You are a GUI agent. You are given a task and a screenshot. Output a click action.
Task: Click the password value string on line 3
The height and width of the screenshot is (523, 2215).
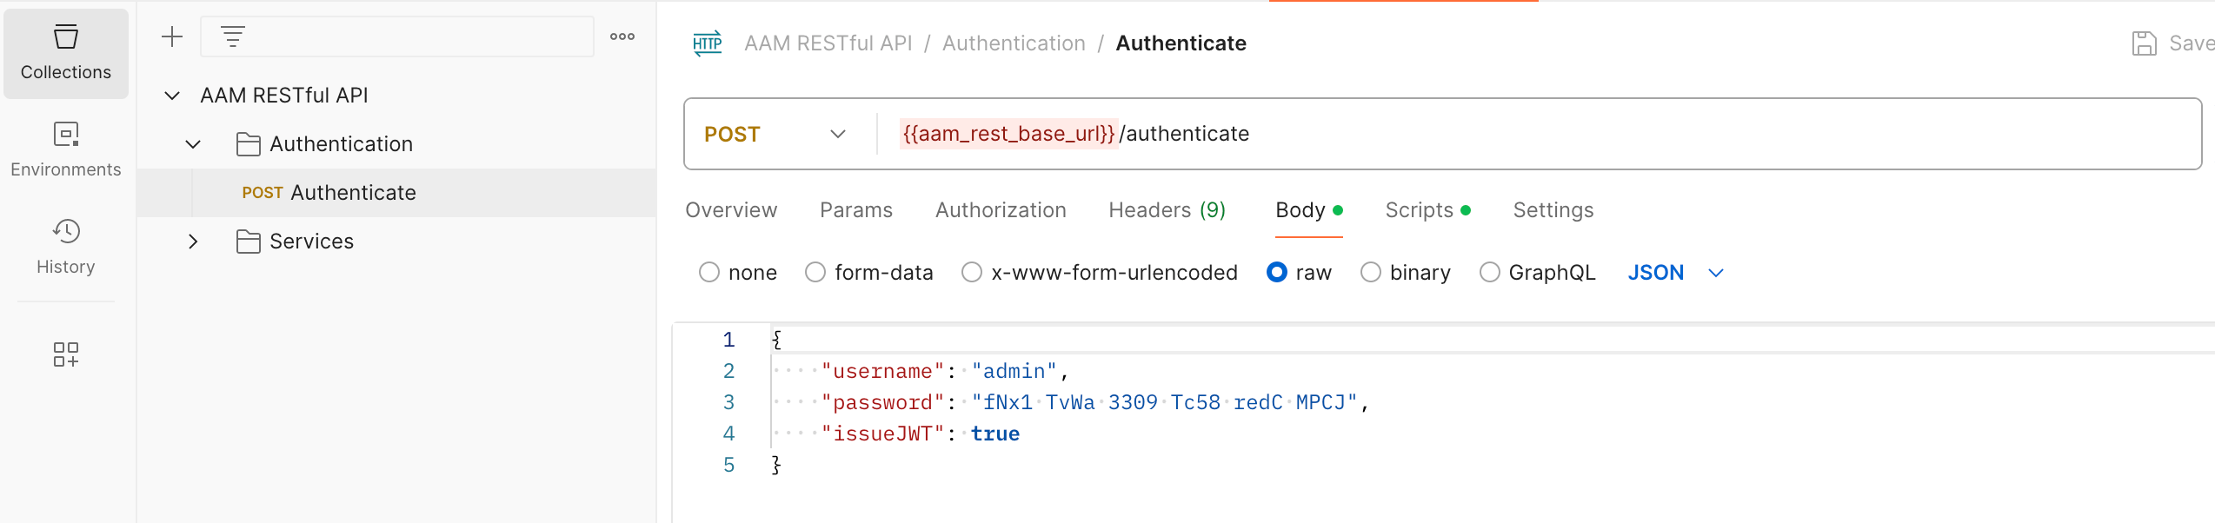[1164, 403]
